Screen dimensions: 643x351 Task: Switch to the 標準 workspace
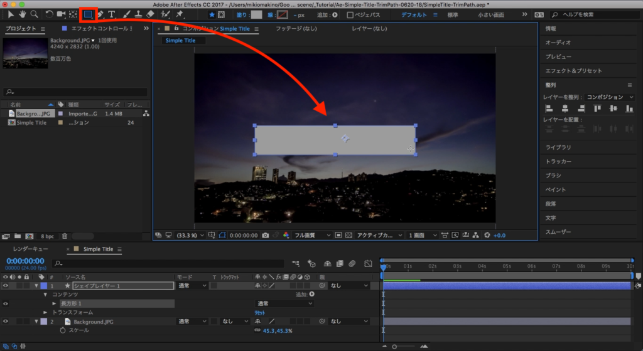[x=452, y=14]
